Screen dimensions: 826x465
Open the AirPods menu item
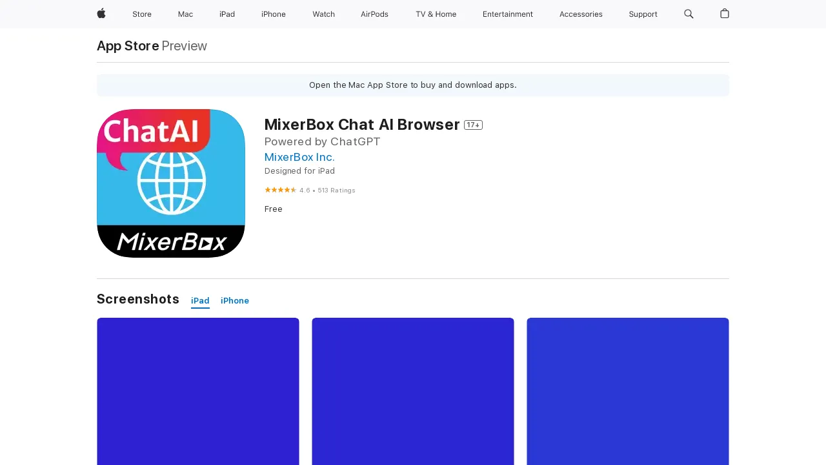(374, 14)
